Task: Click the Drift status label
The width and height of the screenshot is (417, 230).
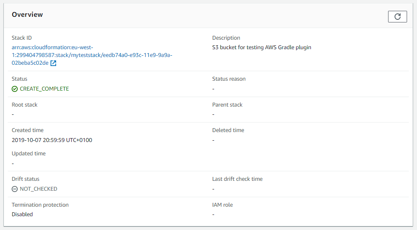Action: pos(25,179)
